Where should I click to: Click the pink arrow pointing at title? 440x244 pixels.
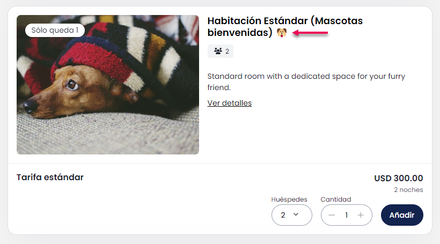point(310,33)
